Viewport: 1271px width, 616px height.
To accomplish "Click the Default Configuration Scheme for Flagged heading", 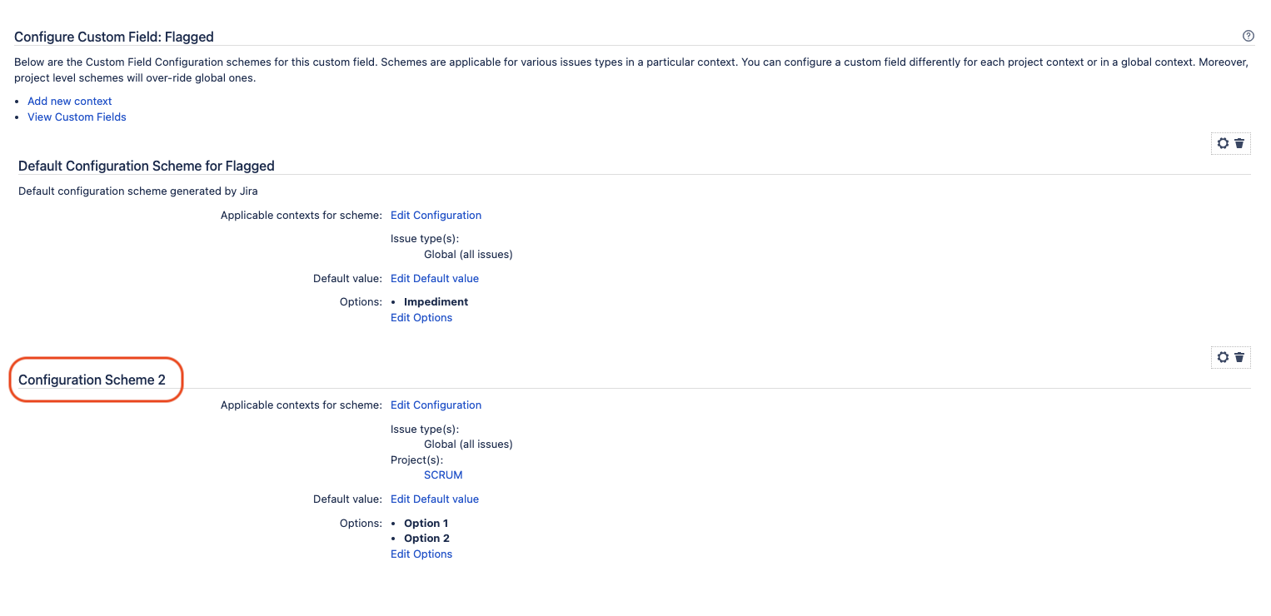I will [147, 166].
